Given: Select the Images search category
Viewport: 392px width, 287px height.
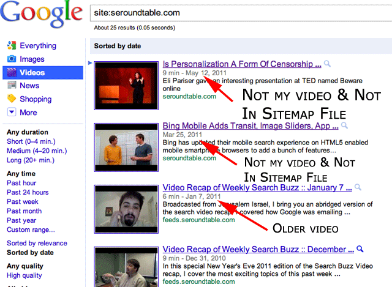Looking at the screenshot, I should [x=32, y=59].
